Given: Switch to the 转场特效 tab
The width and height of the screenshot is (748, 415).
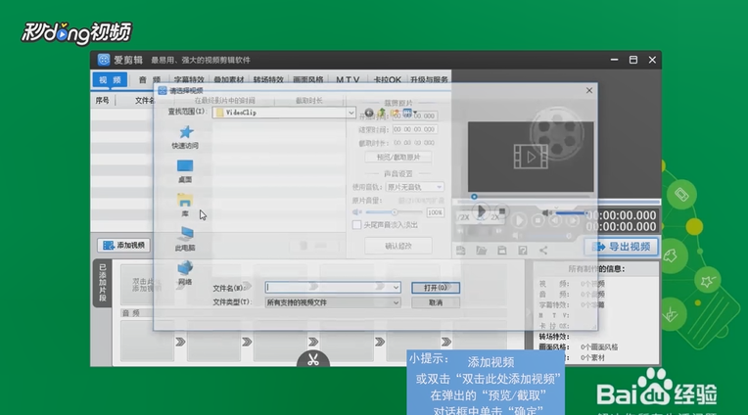Looking at the screenshot, I should coord(268,79).
